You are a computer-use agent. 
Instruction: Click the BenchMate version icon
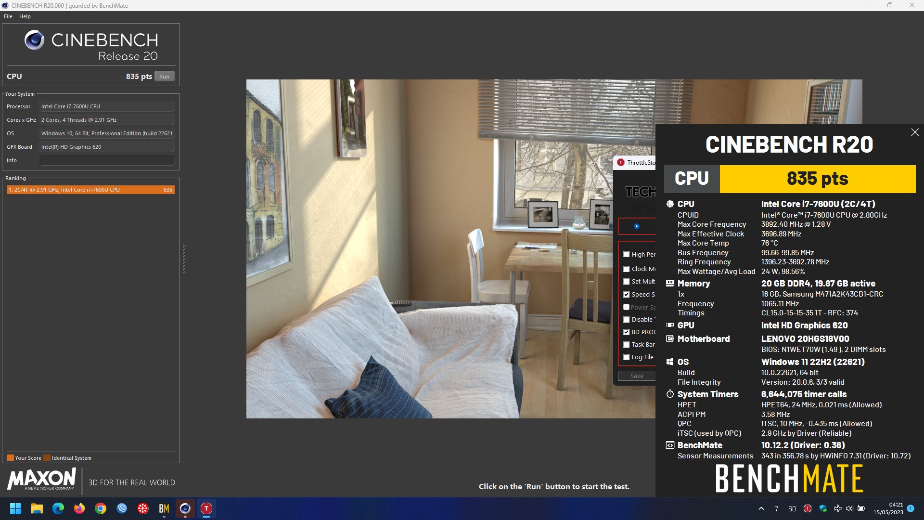(x=669, y=445)
